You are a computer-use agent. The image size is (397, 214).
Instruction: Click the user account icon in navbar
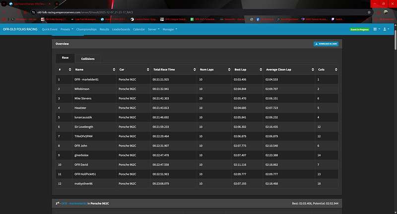[385, 29]
